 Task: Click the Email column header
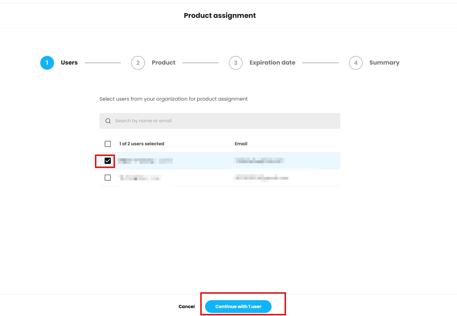point(241,144)
